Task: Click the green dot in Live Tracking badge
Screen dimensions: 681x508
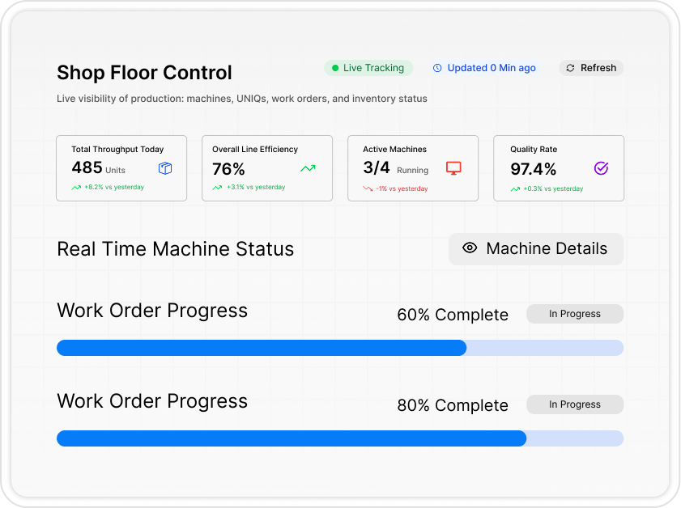Action: click(335, 68)
